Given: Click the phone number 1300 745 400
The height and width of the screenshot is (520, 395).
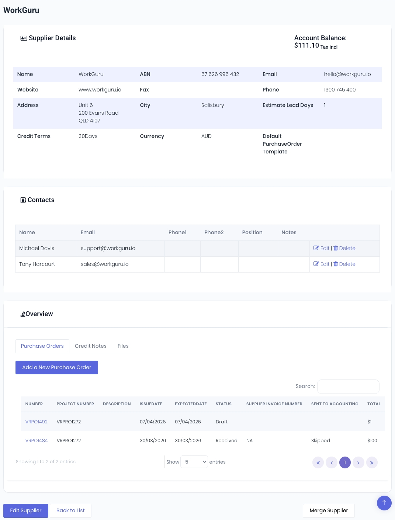Looking at the screenshot, I should (340, 90).
